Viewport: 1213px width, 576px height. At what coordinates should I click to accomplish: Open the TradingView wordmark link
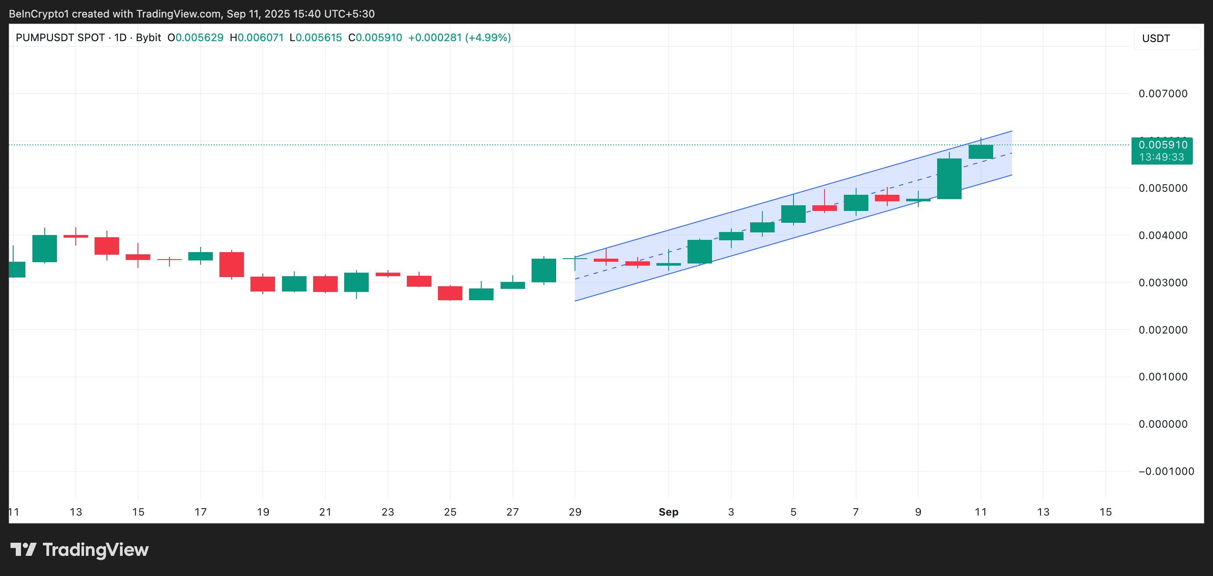95,550
